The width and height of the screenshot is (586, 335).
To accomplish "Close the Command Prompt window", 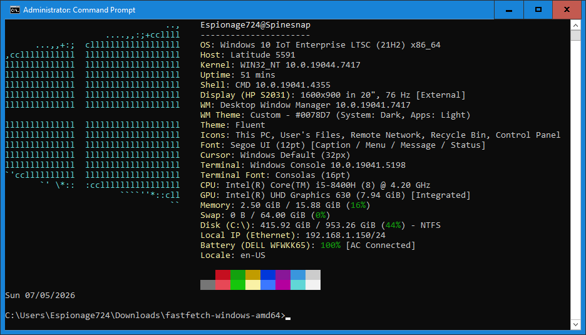I will pyautogui.click(x=567, y=10).
